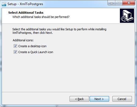Proceed with the Next button
Screen dimensions: 137x107
coord(99,99)
